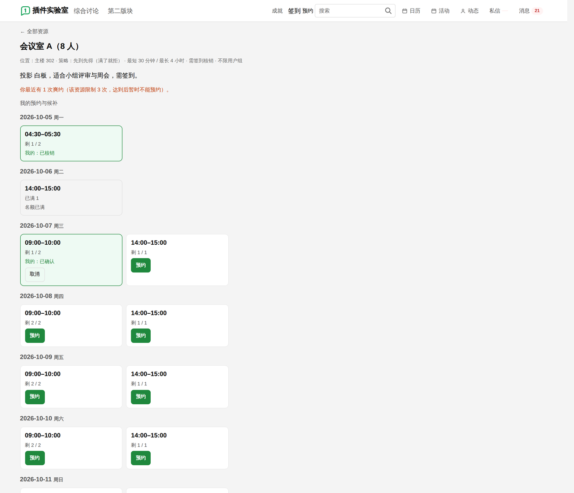
Task: Click the magnifier search icon
Action: point(388,11)
